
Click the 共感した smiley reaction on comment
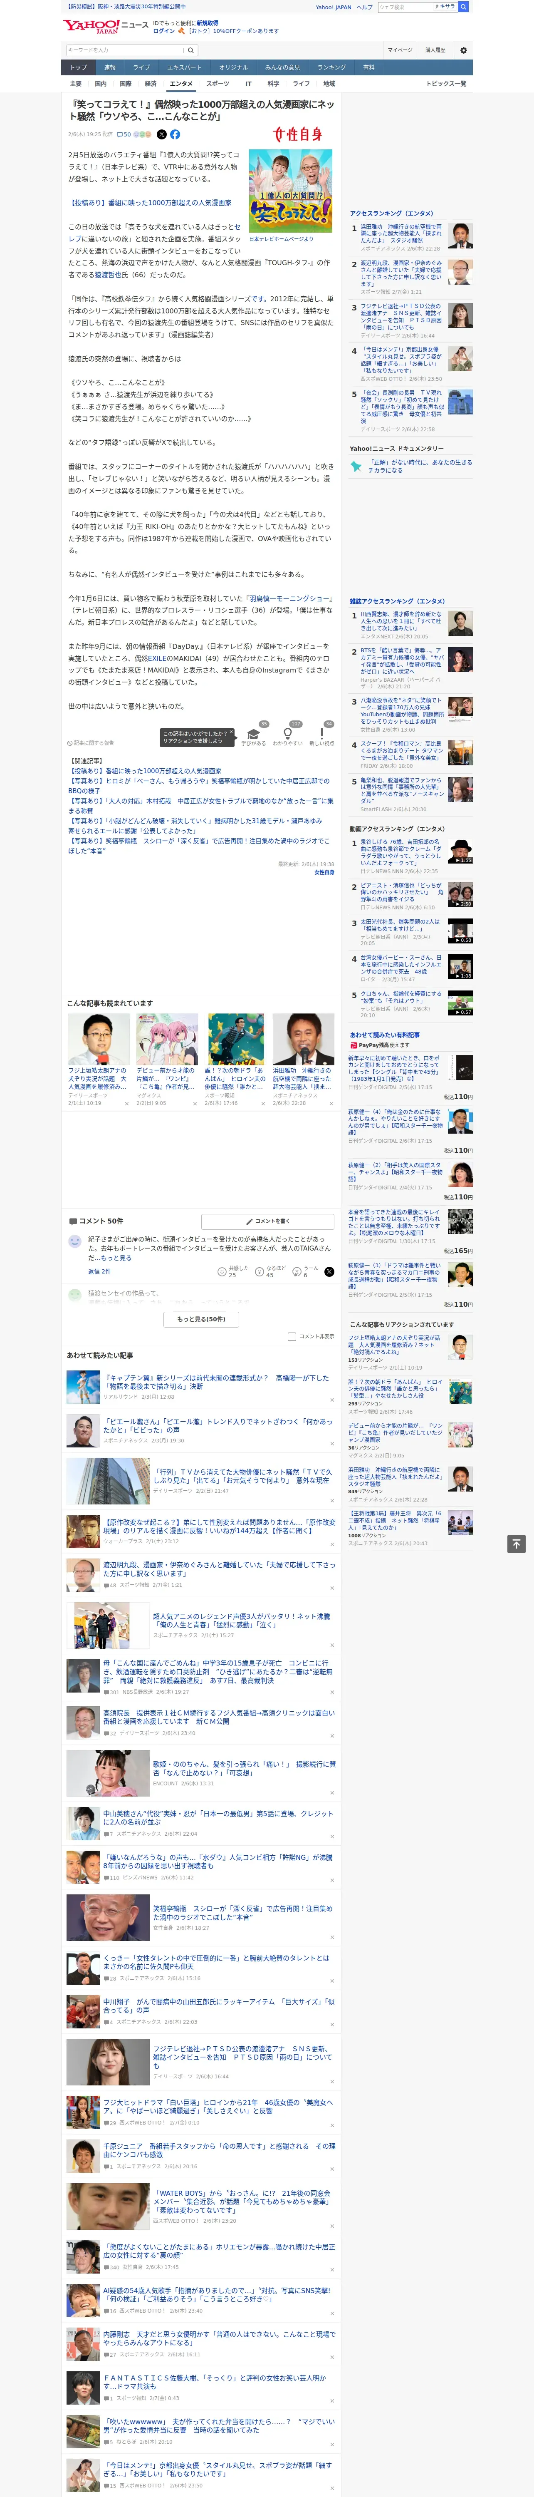tap(235, 1272)
